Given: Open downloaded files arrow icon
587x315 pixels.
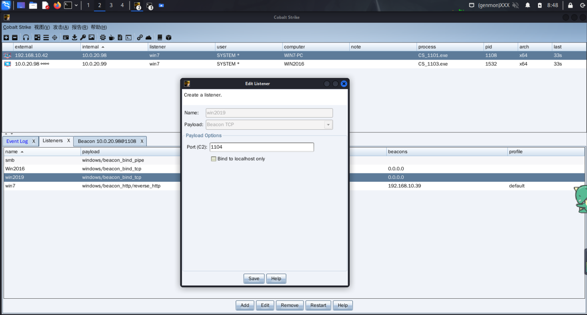Looking at the screenshot, I should tap(74, 37).
